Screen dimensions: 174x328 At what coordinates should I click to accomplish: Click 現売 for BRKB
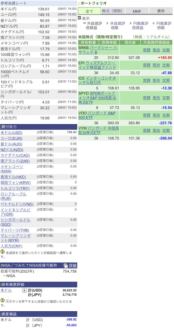pyautogui.click(x=156, y=50)
